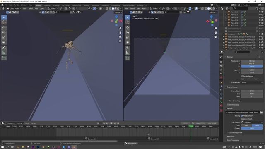Viewport: 265px width, 149px height.
Task: Hide Armature with its eye icon
Action: click(x=260, y=34)
